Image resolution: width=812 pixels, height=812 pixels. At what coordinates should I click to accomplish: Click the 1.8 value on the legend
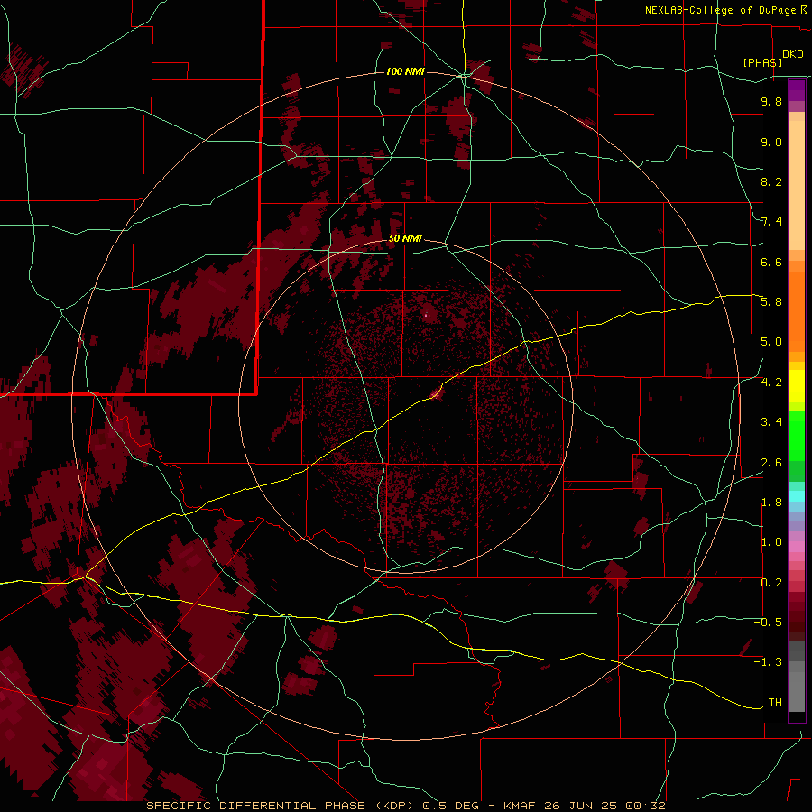click(x=771, y=503)
